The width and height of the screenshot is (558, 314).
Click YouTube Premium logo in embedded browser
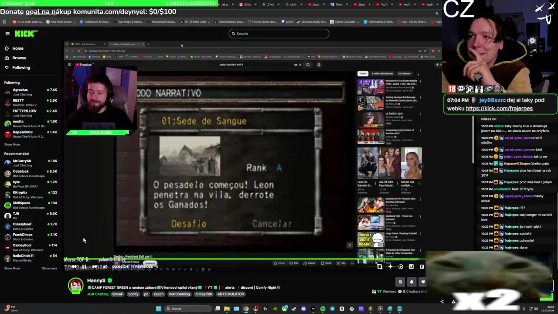84,65
